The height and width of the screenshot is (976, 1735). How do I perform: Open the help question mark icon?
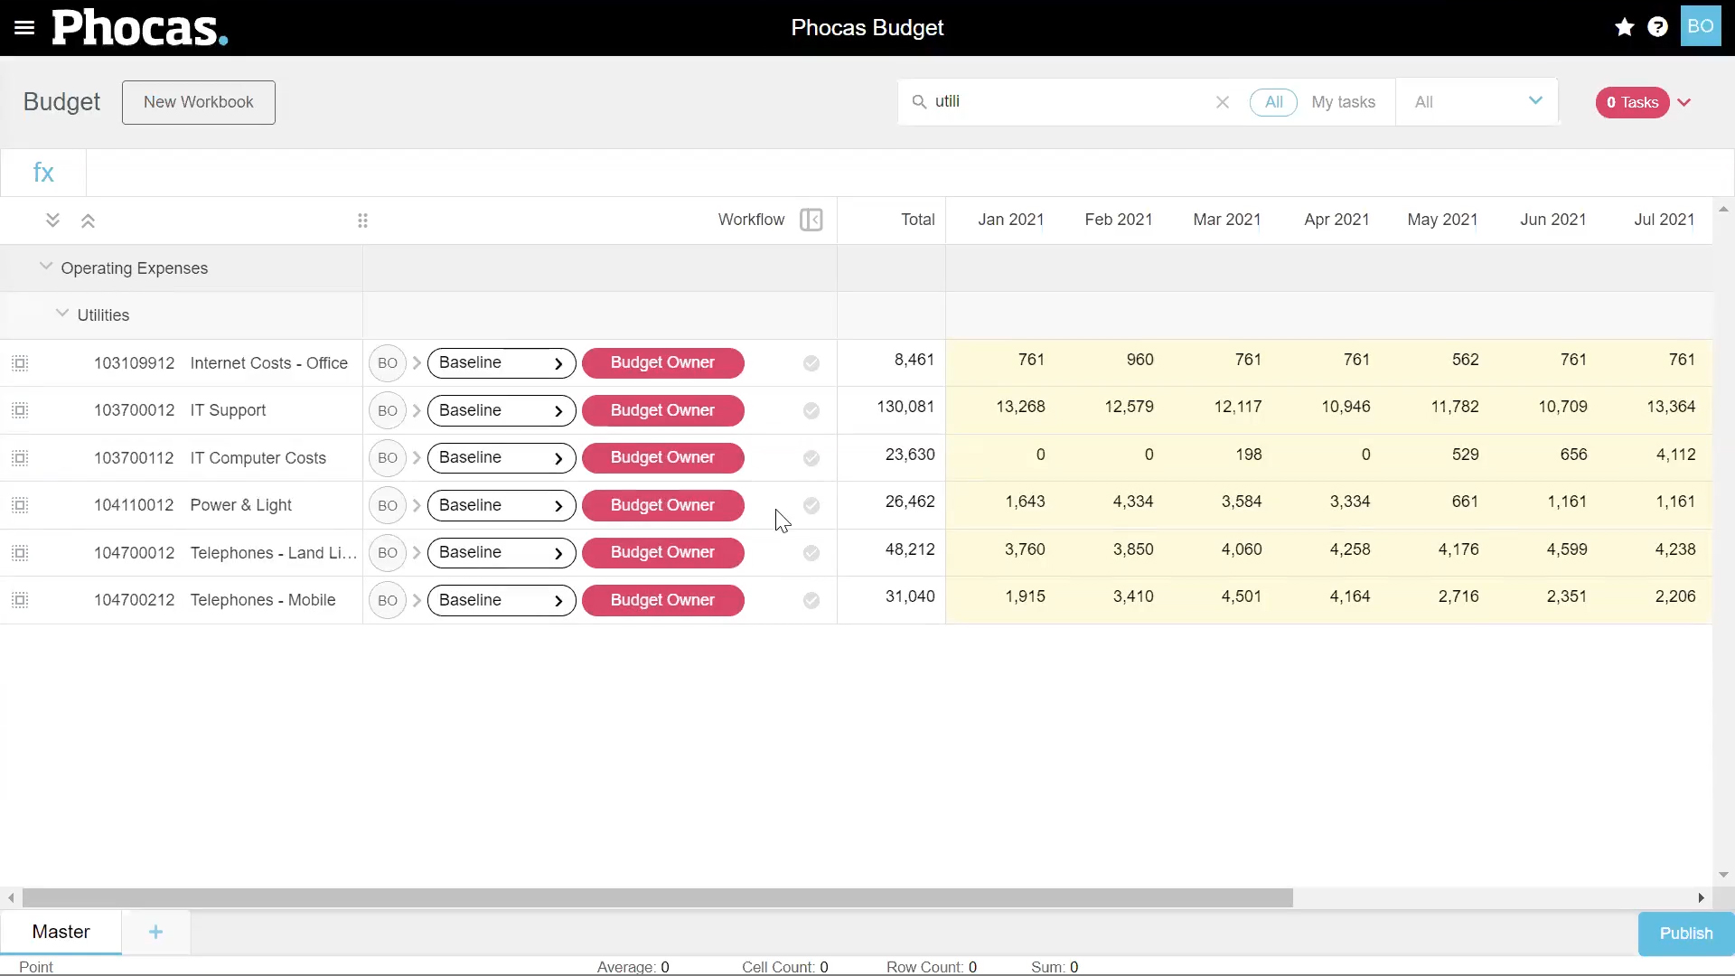coord(1657,27)
